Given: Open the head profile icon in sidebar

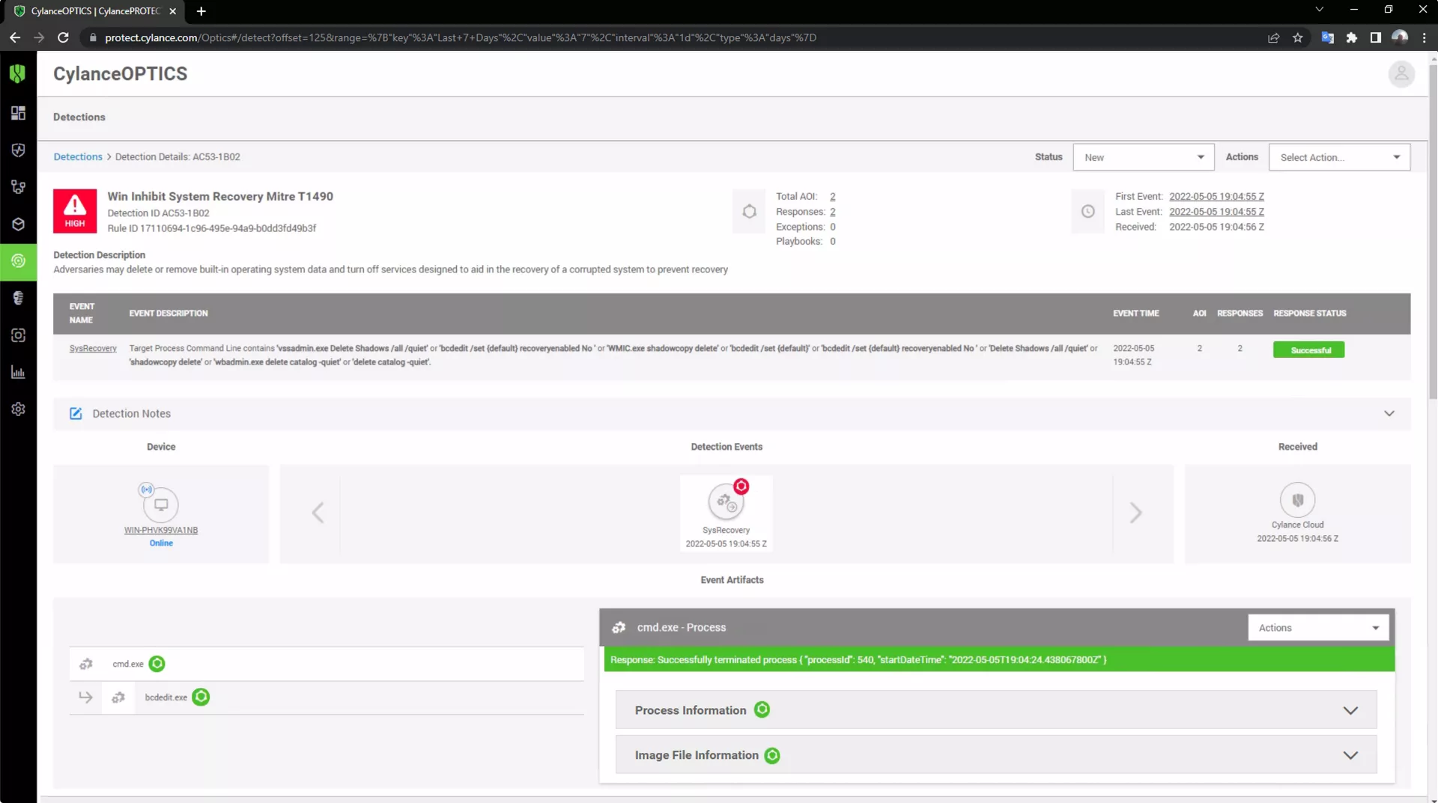Looking at the screenshot, I should point(18,298).
